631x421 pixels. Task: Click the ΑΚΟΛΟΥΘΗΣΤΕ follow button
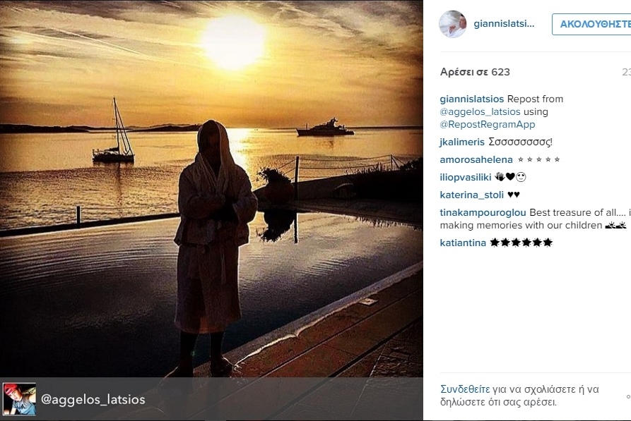tap(591, 24)
